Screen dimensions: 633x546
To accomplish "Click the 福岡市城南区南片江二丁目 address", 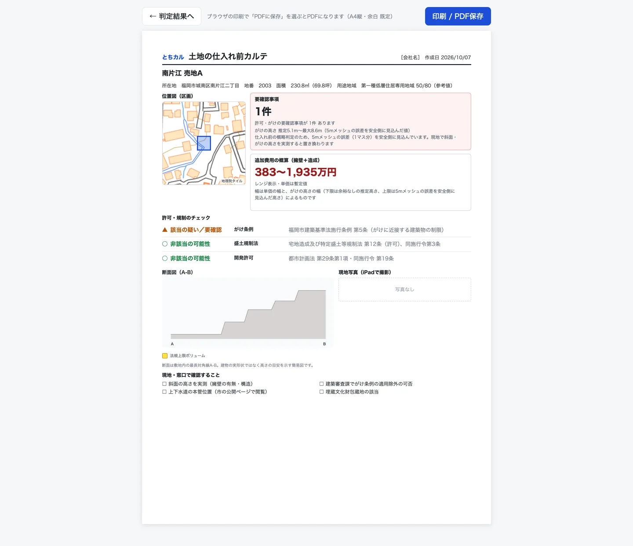I will [x=210, y=86].
